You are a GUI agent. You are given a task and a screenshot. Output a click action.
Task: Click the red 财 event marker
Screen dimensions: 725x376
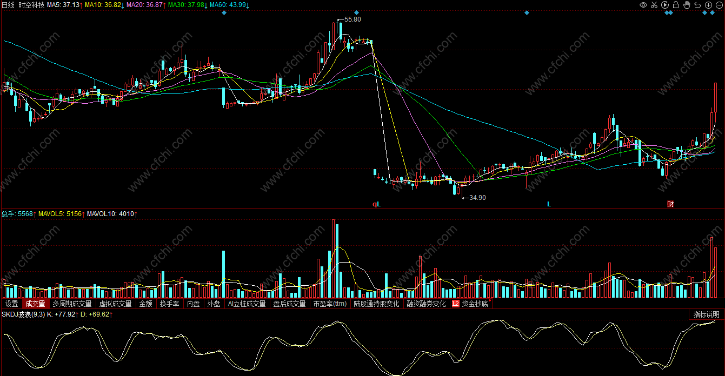pyautogui.click(x=670, y=204)
